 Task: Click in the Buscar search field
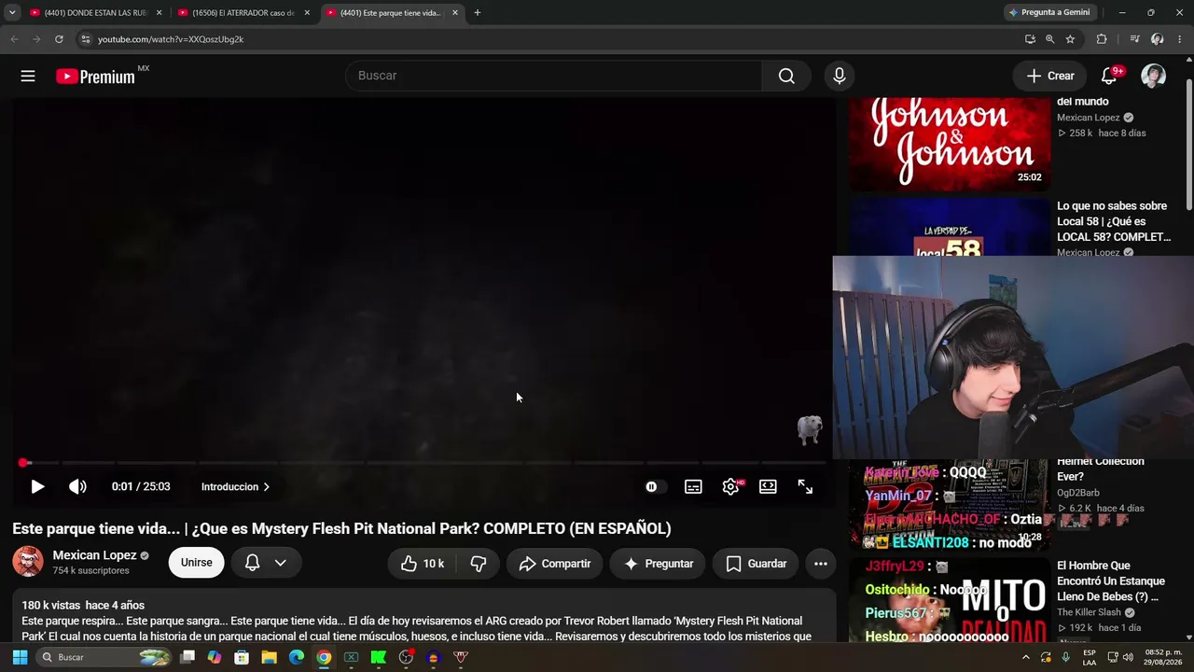(x=554, y=76)
